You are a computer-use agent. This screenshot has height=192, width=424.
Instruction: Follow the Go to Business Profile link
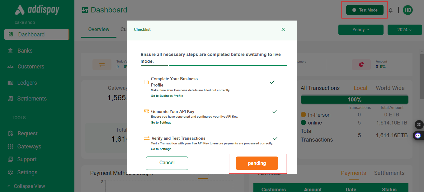(x=167, y=96)
